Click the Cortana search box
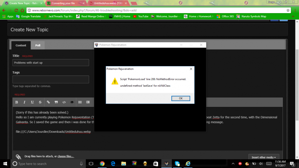Image resolution: width=299 pixels, height=168 pixels. [x=48, y=164]
